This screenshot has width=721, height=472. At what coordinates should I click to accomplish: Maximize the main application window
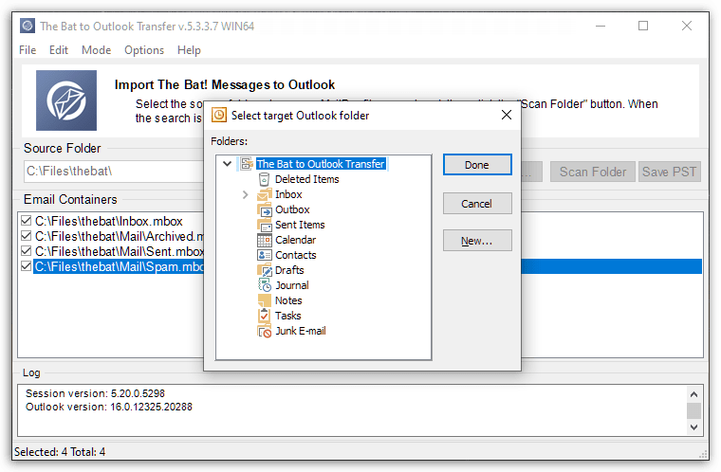point(643,26)
